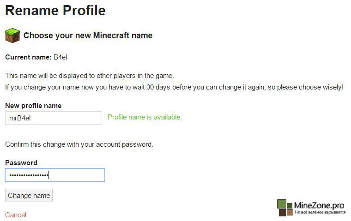The image size is (351, 221).
Task: Click the 'Current name:' label
Action: click(x=28, y=58)
